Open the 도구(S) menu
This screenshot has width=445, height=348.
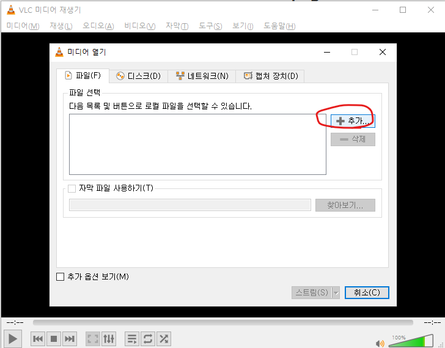point(210,26)
